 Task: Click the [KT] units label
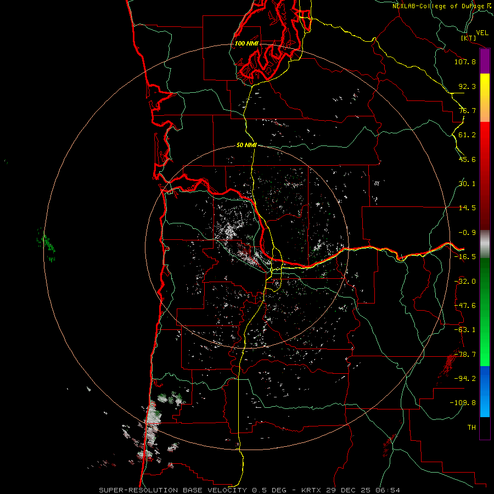(469, 38)
